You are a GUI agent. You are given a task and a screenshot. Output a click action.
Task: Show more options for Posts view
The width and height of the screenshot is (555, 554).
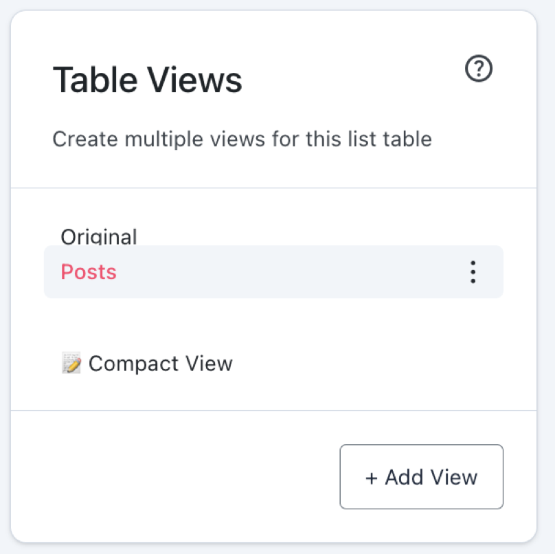tap(473, 272)
